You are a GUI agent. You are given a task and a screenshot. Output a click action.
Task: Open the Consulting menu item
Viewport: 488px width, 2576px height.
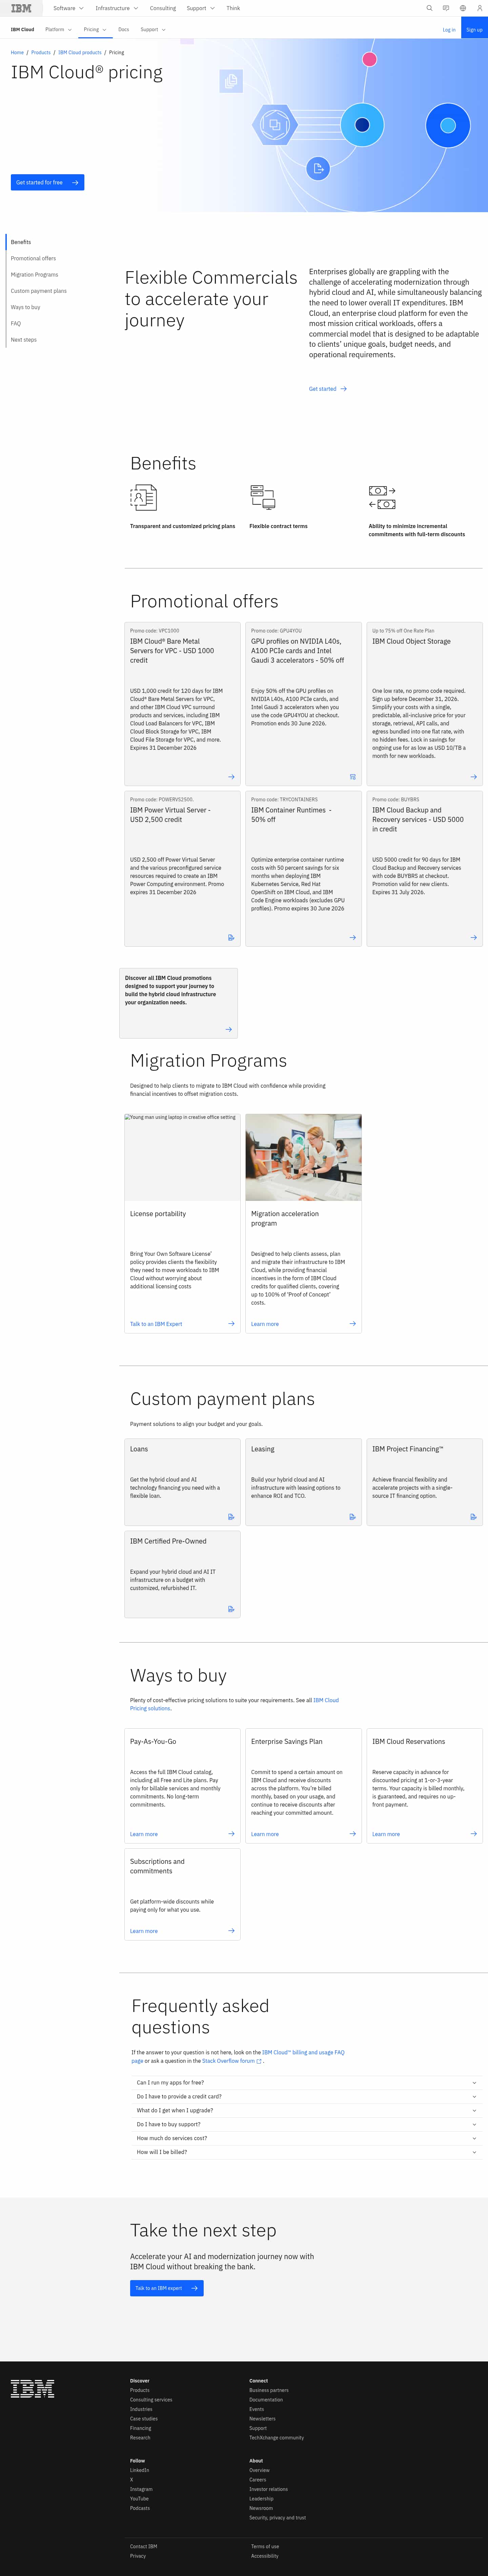(x=163, y=8)
